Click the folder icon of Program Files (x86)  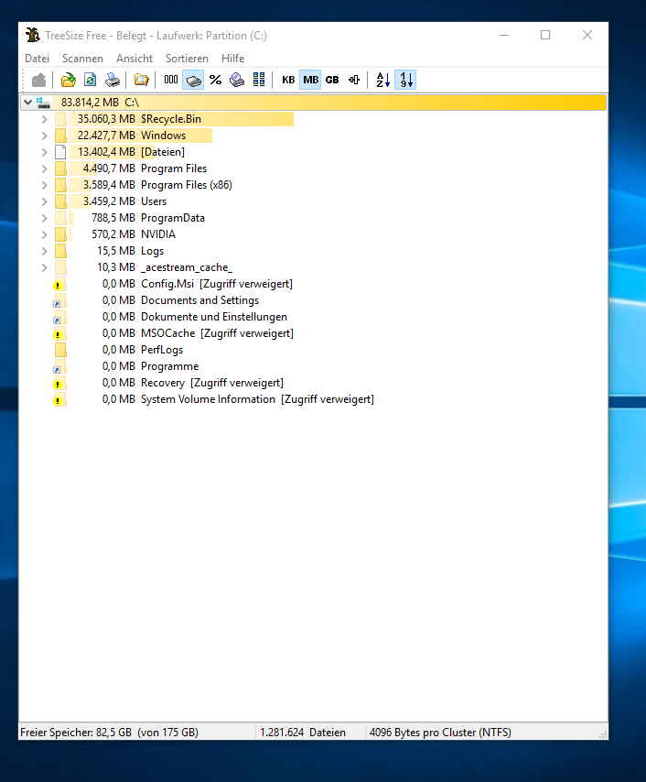point(60,185)
